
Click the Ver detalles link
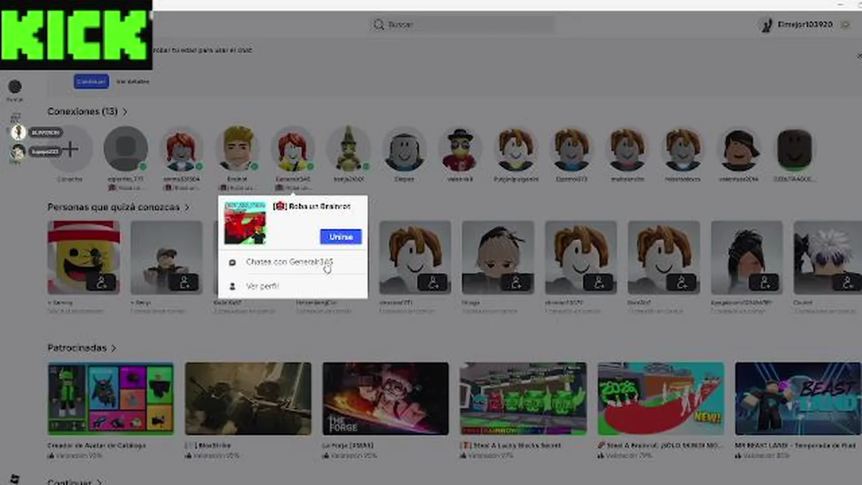(133, 82)
